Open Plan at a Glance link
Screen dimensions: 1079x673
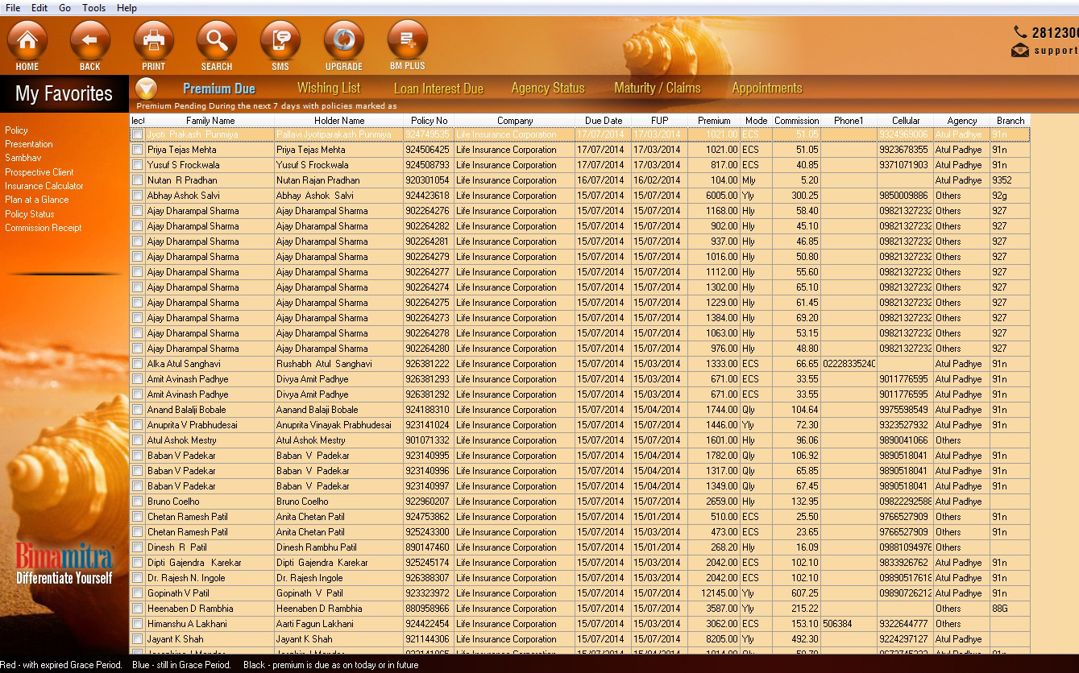[37, 200]
